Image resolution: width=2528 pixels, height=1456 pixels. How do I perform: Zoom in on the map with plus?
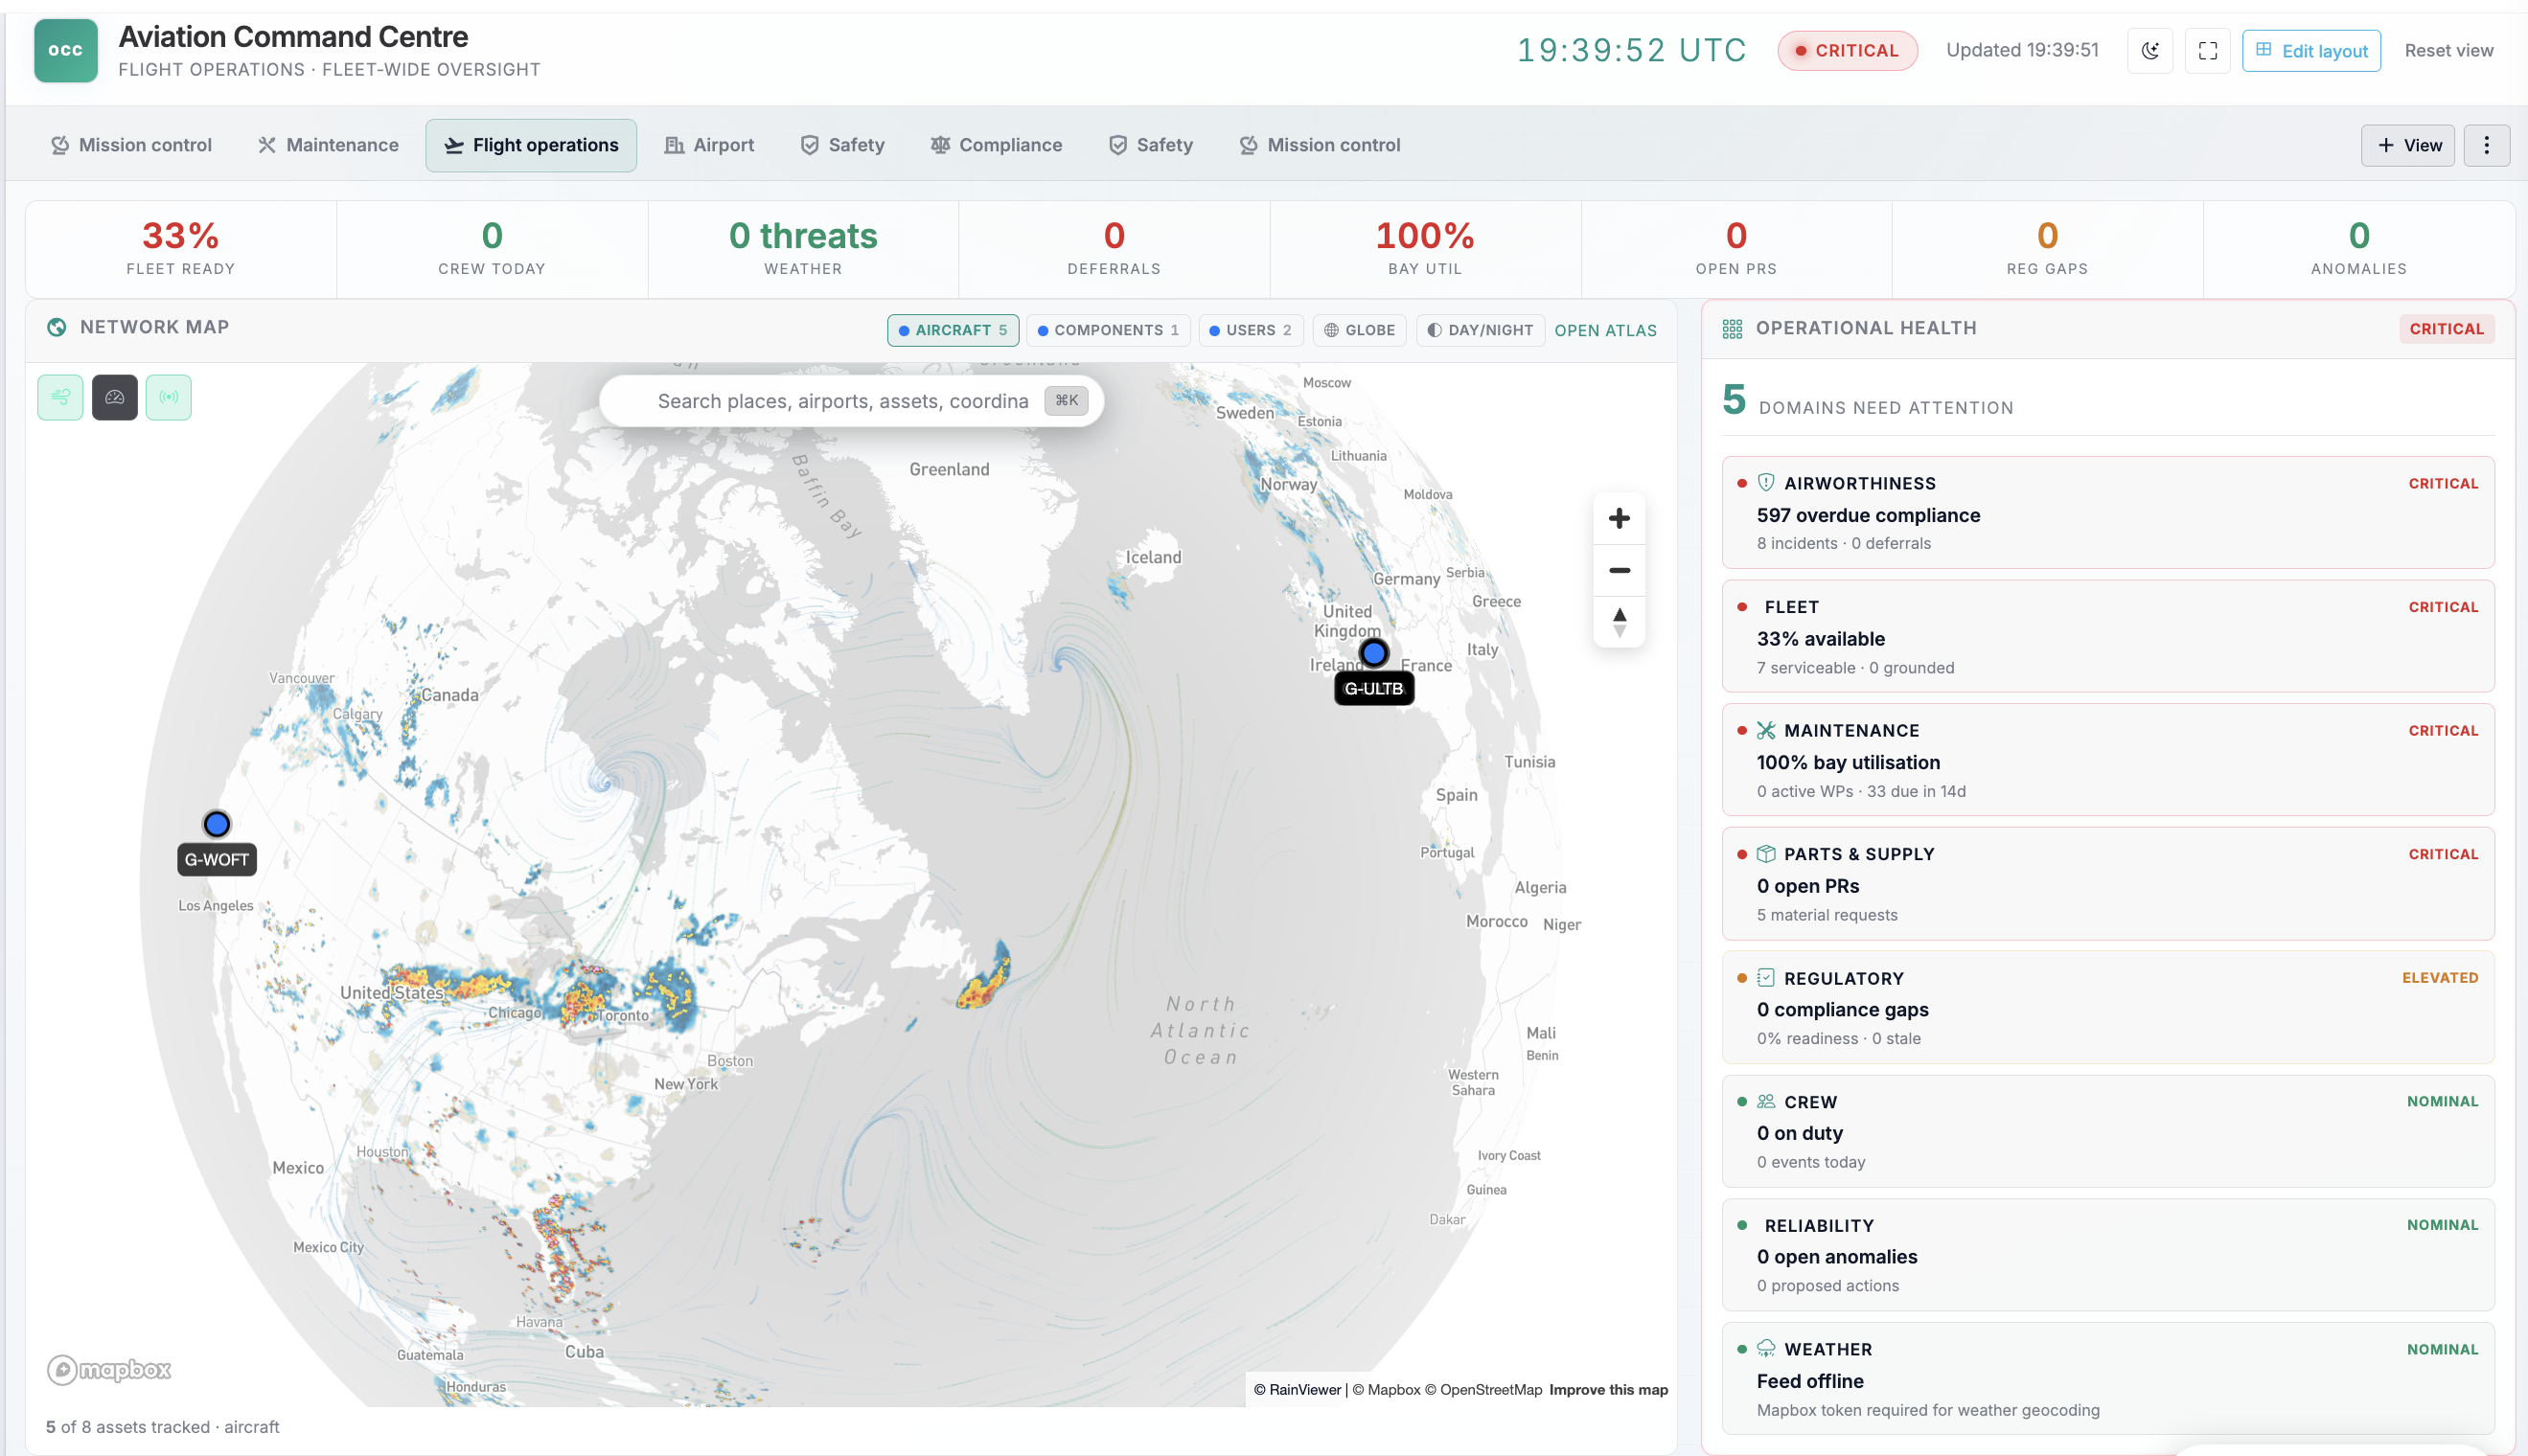[x=1619, y=518]
